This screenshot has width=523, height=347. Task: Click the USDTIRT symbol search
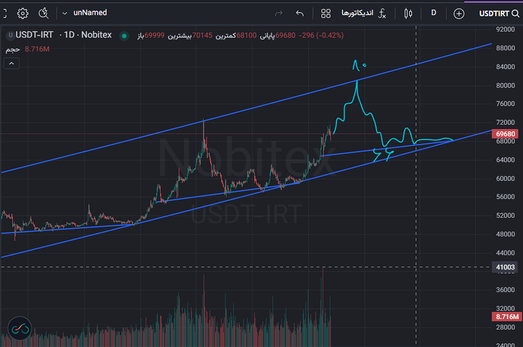click(499, 13)
